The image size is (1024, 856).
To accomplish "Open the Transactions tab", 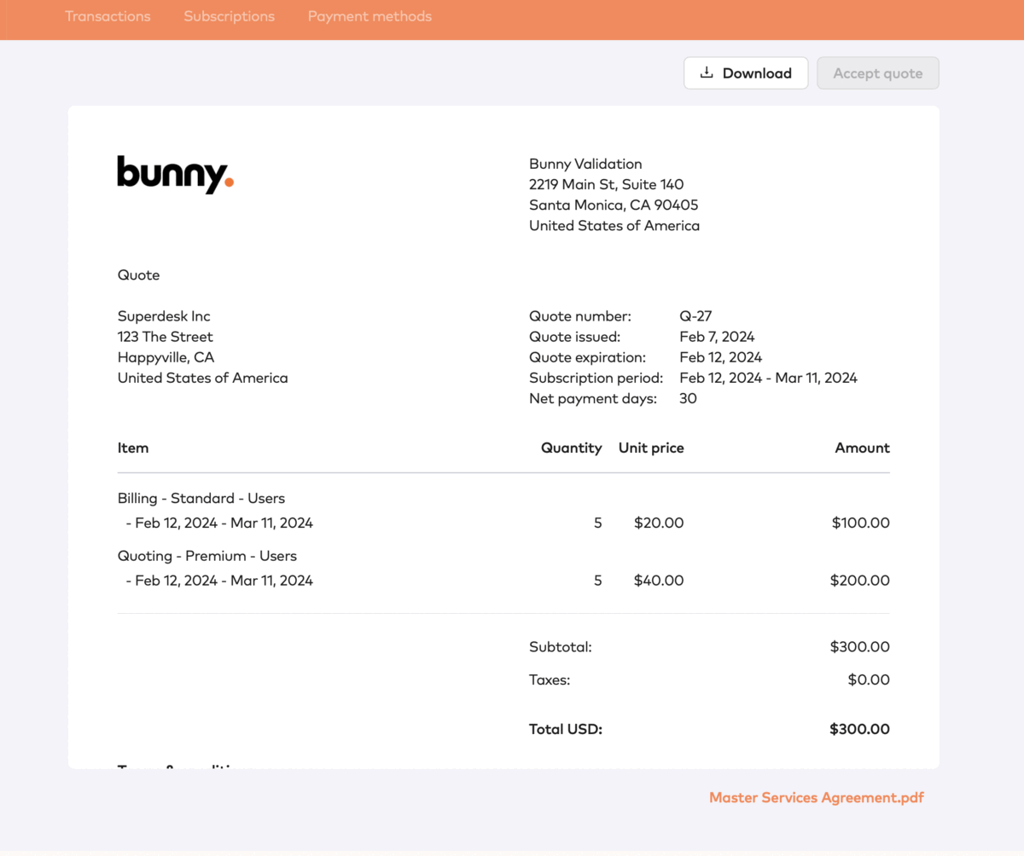I will tap(108, 16).
